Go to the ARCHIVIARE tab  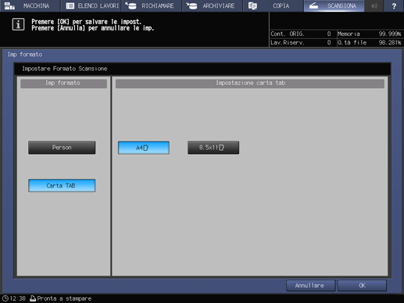pos(212,5)
